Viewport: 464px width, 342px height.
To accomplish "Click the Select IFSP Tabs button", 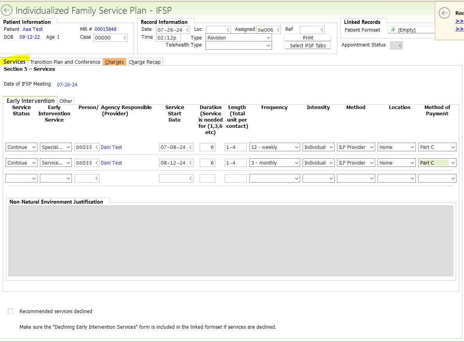I will tap(308, 46).
